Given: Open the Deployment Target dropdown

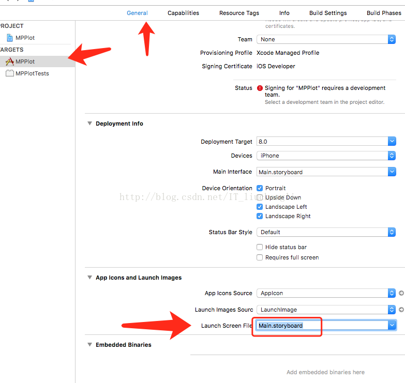Looking at the screenshot, I should coord(392,141).
